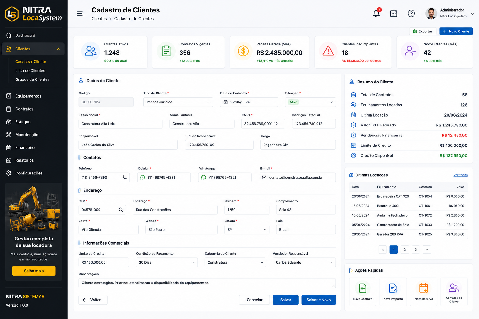Screen dimensions: 479x319
Task: Open the calendar icon in header
Action: click(394, 13)
